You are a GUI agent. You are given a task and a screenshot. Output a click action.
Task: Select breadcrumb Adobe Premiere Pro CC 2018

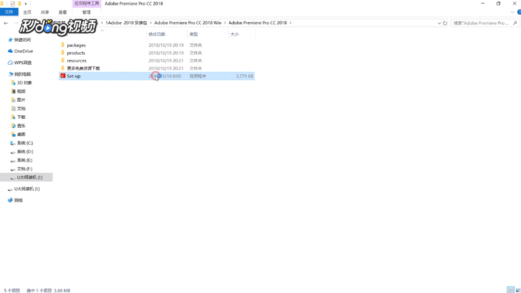click(x=257, y=23)
